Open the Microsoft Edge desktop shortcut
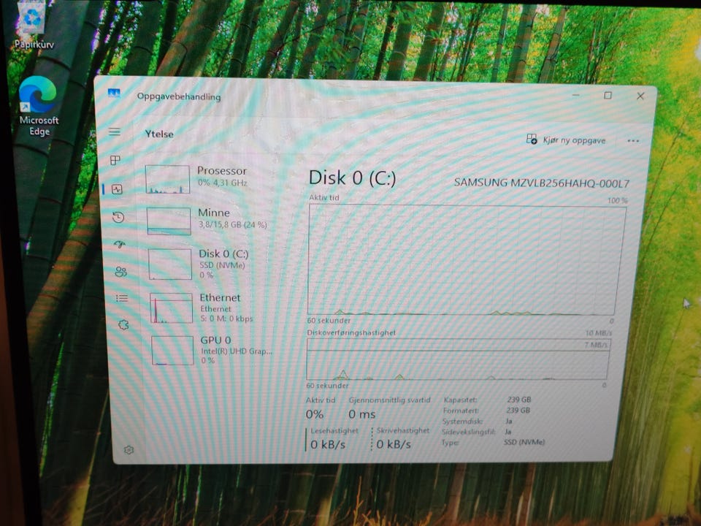The height and width of the screenshot is (526, 701). 39,107
